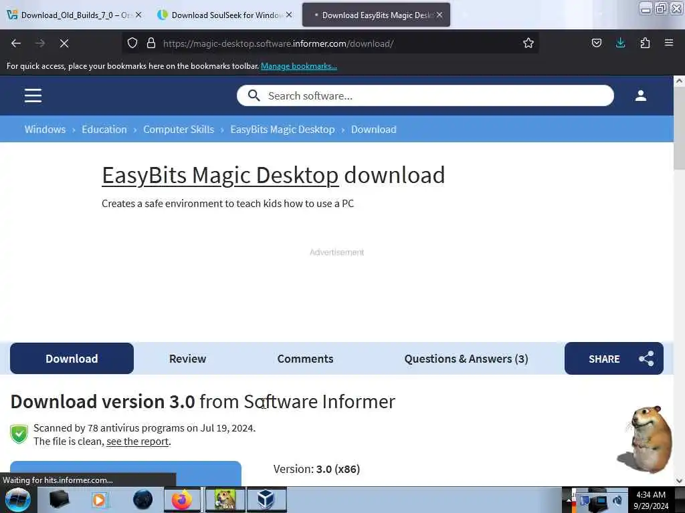685x513 pixels.
Task: Open the dark globe taskbar icon
Action: (x=142, y=500)
